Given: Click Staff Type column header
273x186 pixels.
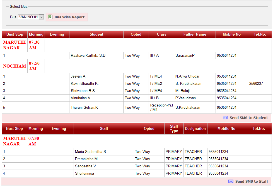Looking at the screenshot, I should click(x=174, y=128).
